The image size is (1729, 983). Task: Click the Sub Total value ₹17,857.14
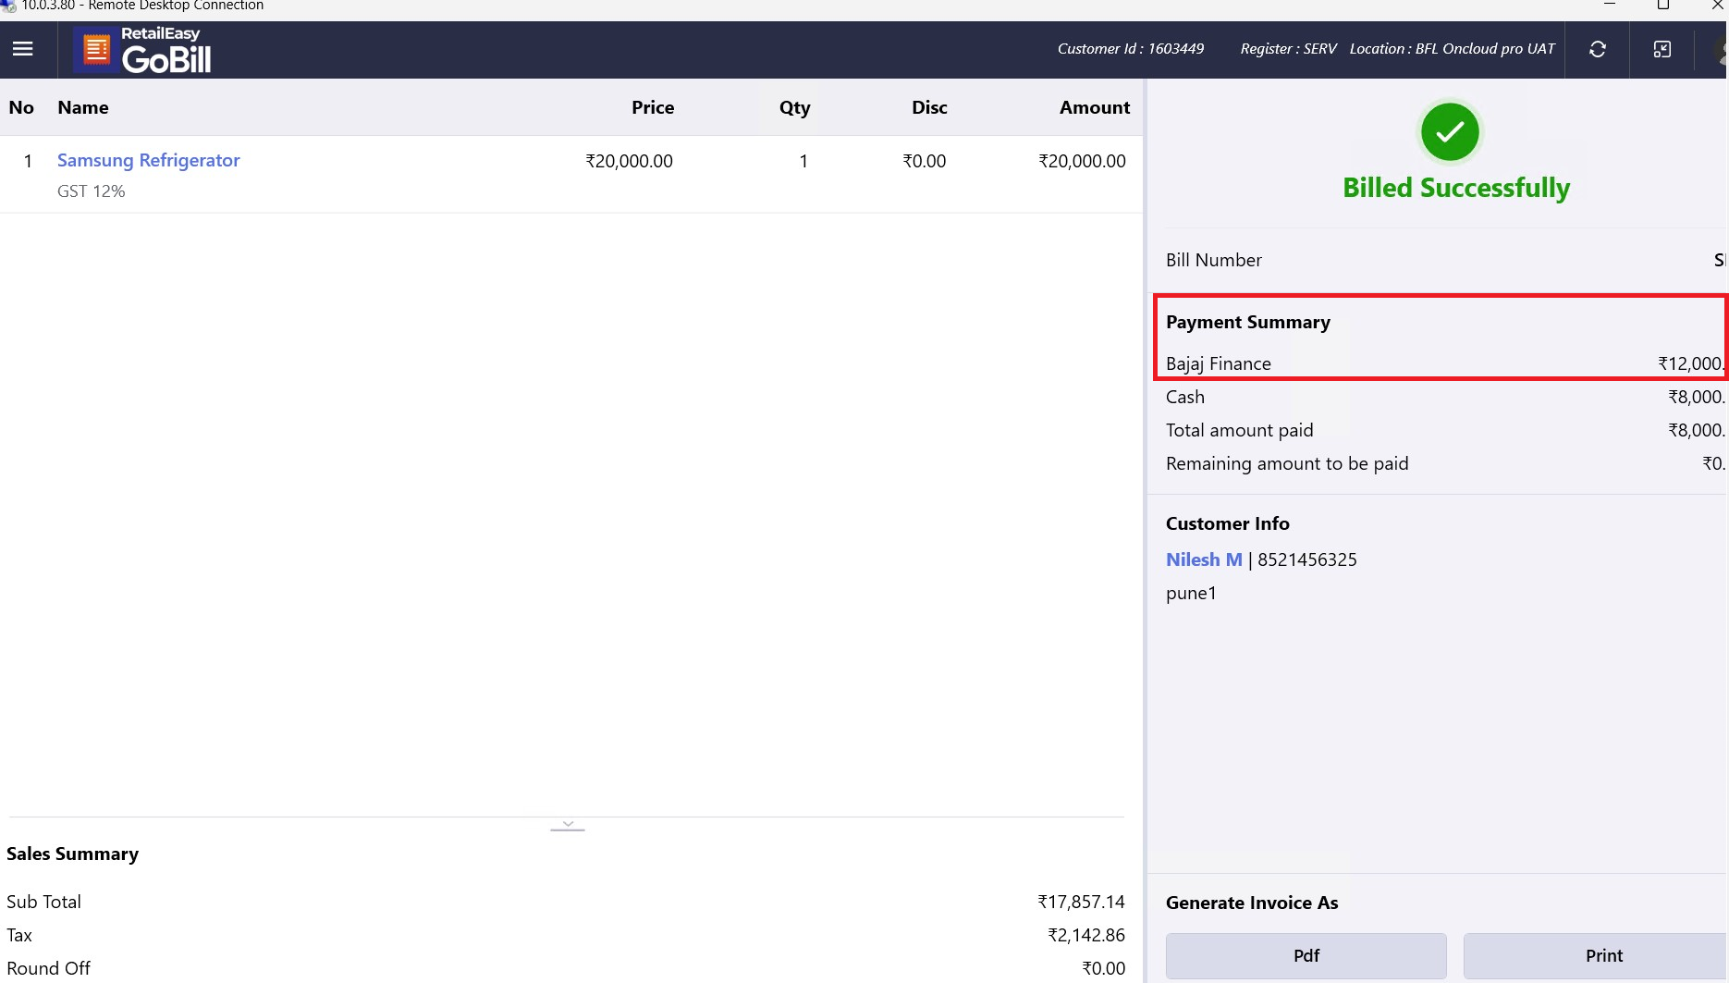(x=1081, y=902)
